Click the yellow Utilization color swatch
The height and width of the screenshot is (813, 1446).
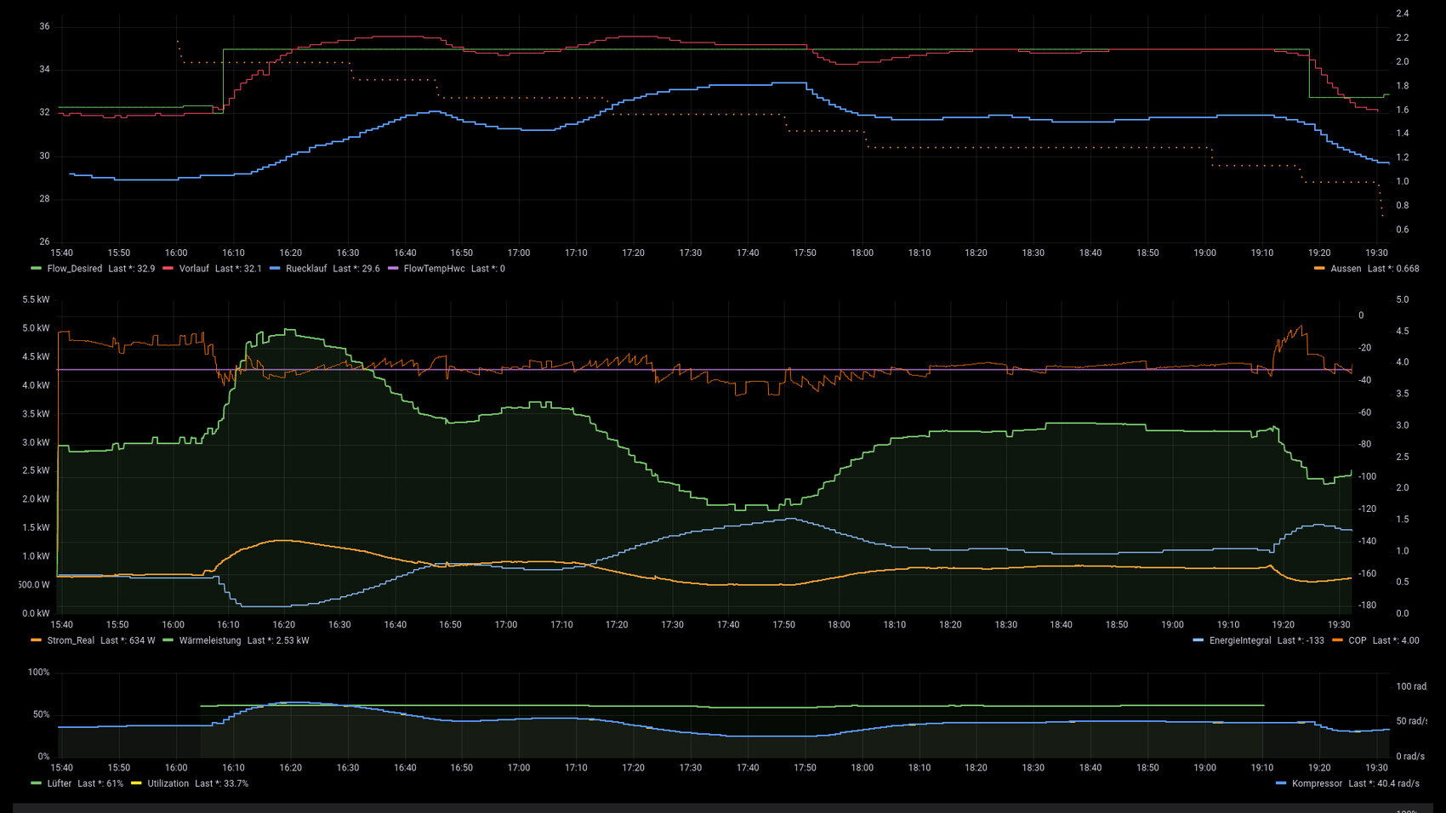point(136,784)
